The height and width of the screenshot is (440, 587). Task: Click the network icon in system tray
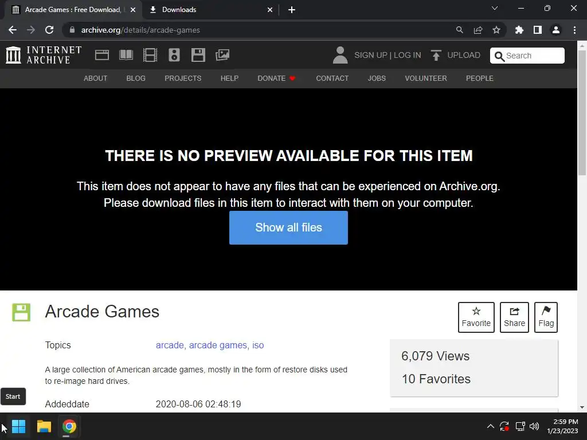(x=520, y=426)
